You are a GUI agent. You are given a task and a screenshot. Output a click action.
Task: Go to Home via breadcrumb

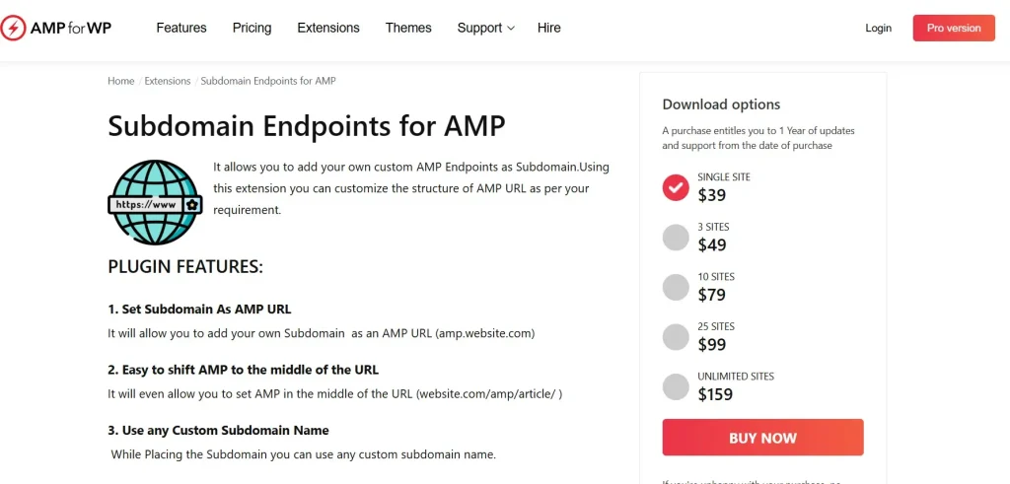(120, 81)
